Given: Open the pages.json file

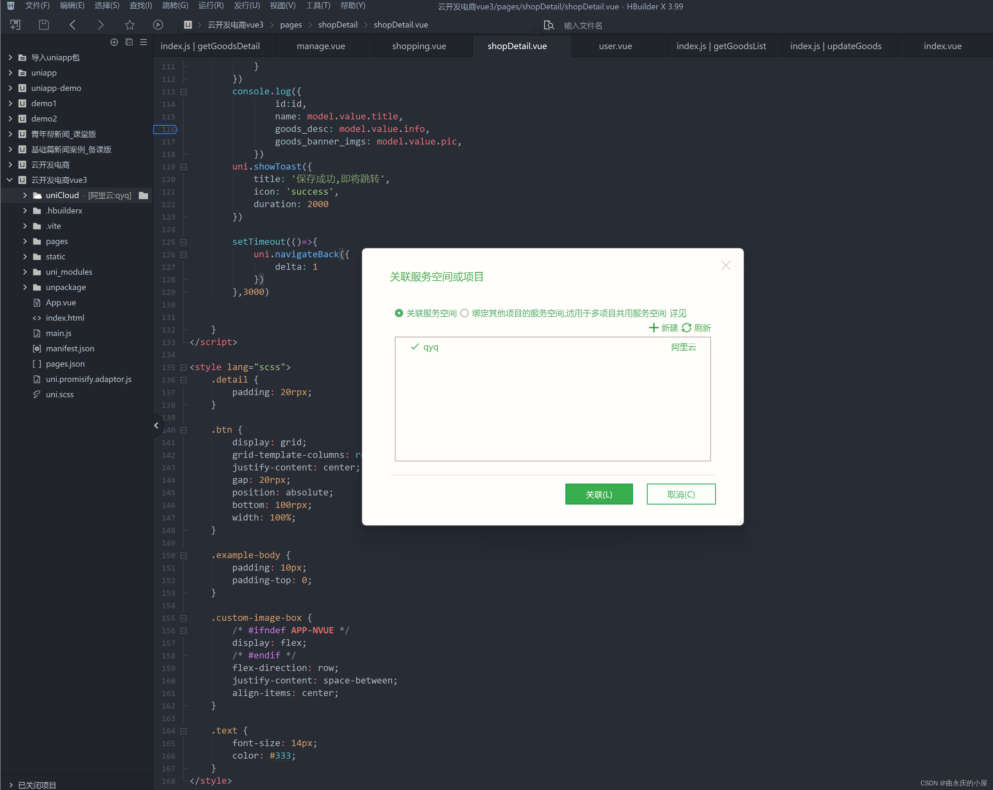Looking at the screenshot, I should [x=65, y=364].
